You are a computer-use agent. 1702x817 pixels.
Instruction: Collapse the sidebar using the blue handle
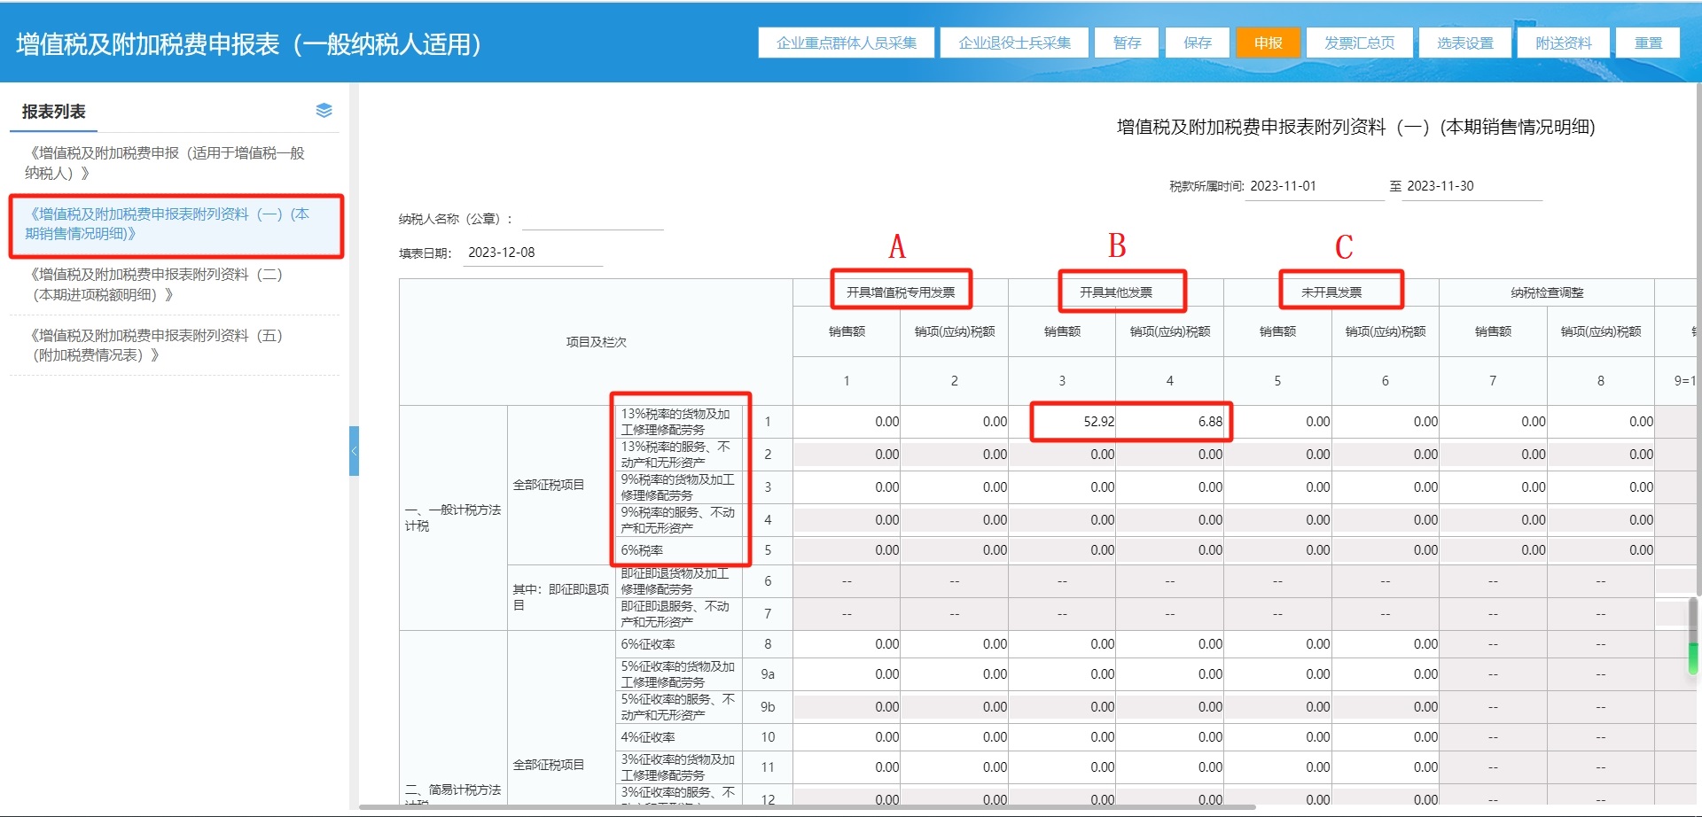354,451
